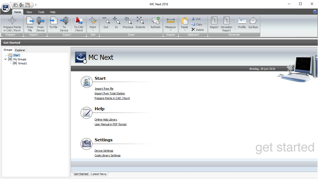Click the Settings section briefcase icon

click(87, 144)
